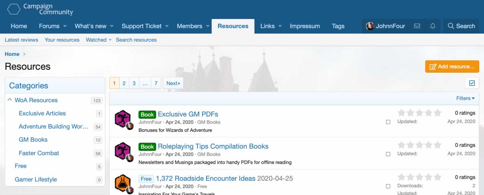The image size is (484, 195).
Task: Select the Resources tab
Action: coord(233,26)
